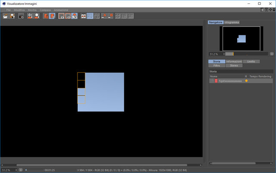This screenshot has width=276, height=173.
Task: Click the second orange framed render region icon
Action: (x=68, y=16)
